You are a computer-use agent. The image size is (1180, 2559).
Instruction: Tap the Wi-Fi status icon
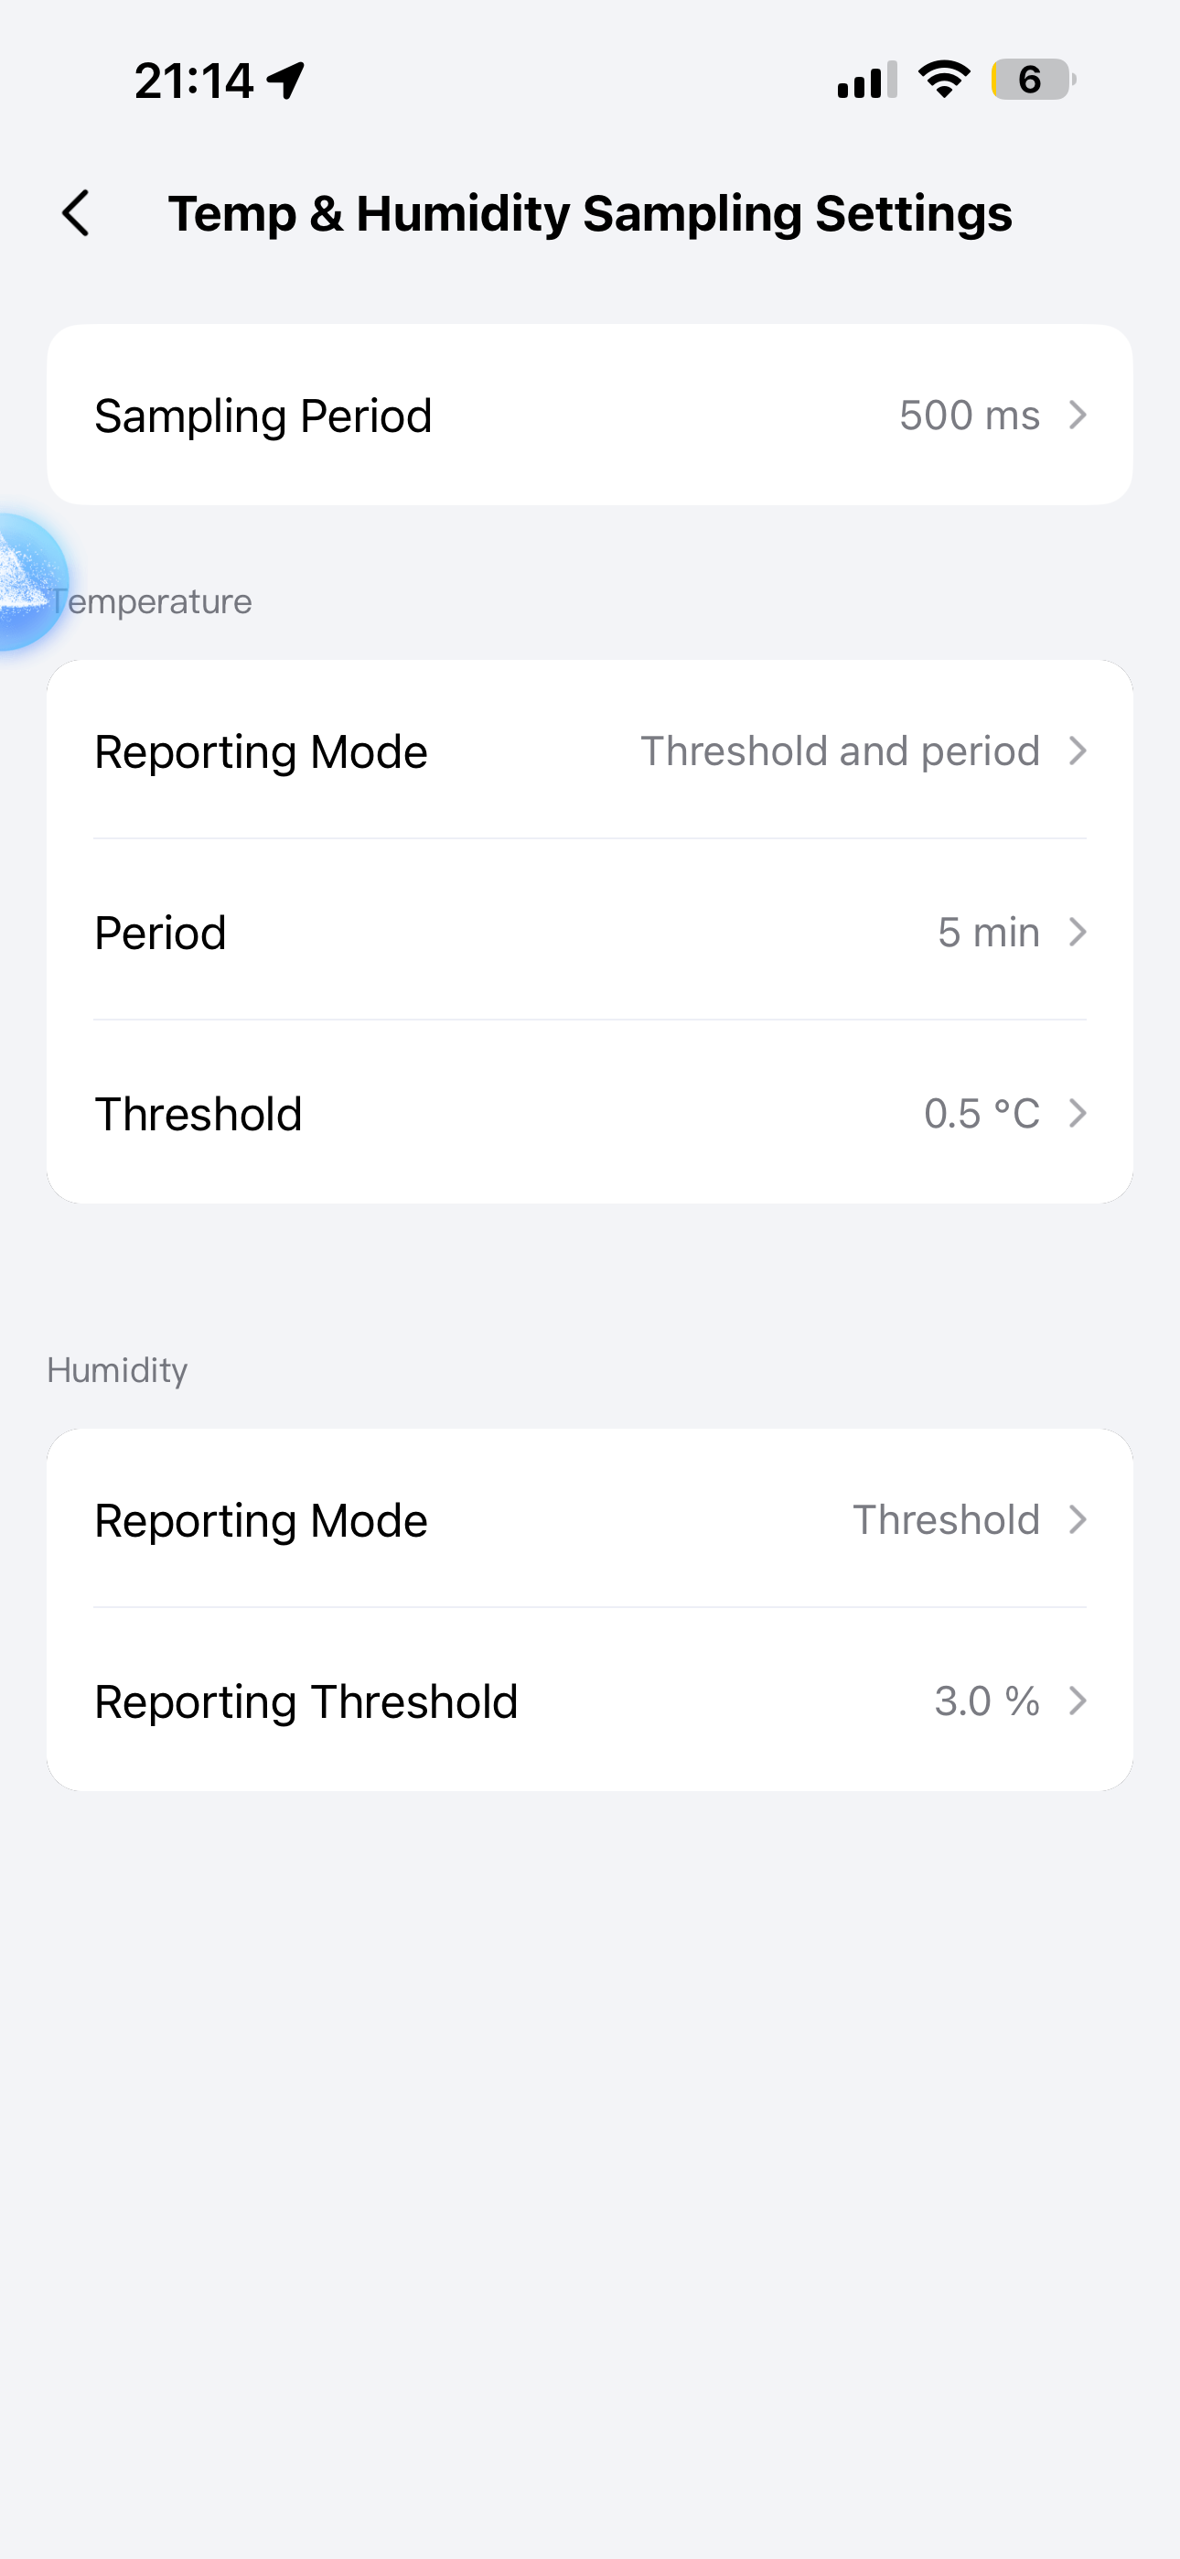[x=944, y=80]
